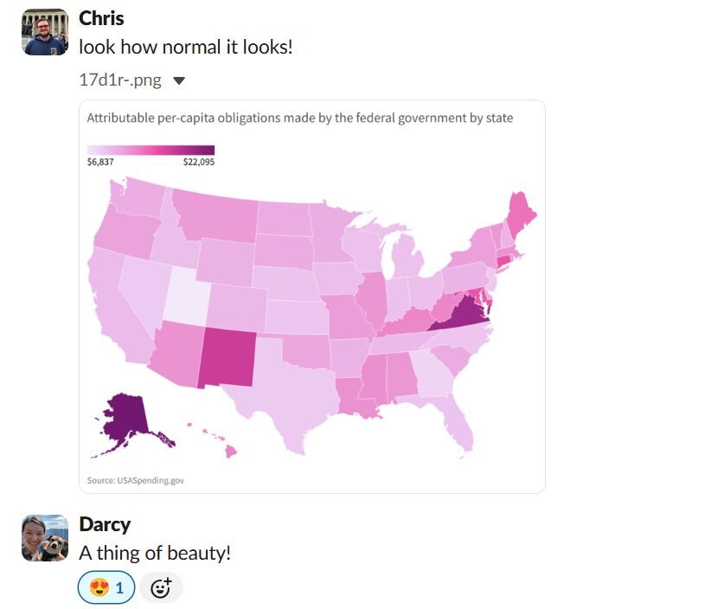Open the add reaction emoji picker
The width and height of the screenshot is (705, 609).
tap(161, 588)
